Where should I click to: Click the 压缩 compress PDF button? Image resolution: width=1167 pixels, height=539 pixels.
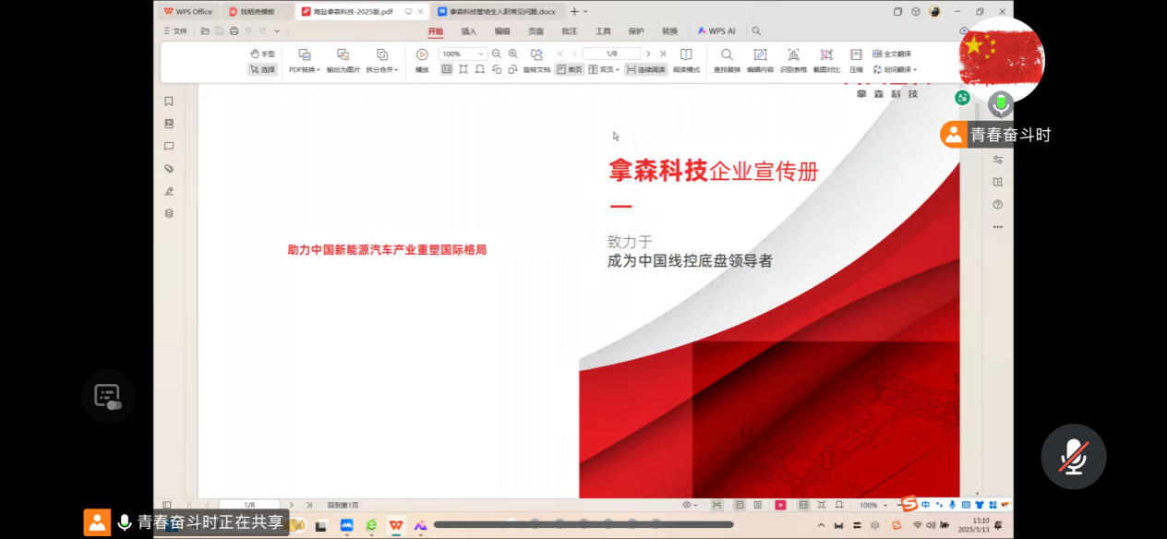(x=856, y=61)
